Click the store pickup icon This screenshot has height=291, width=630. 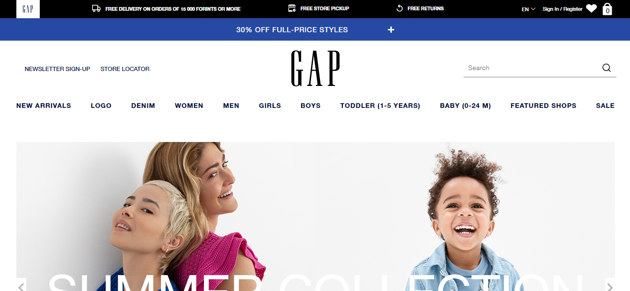click(292, 8)
